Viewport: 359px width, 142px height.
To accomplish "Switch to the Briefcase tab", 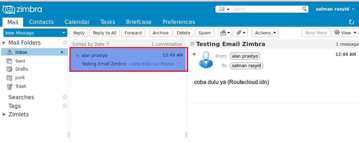I will pyautogui.click(x=139, y=22).
